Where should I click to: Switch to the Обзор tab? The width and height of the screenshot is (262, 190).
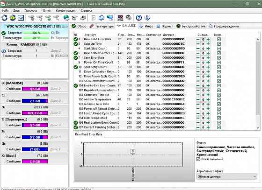pos(79,26)
